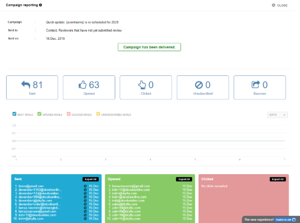This screenshot has height=223, width=300.
Task: Click delivered check icon for Sent row 4
Action: click(85, 197)
